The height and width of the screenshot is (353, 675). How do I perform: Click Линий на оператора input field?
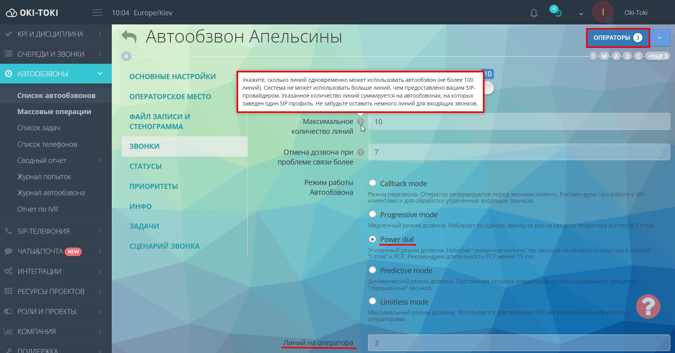[519, 343]
